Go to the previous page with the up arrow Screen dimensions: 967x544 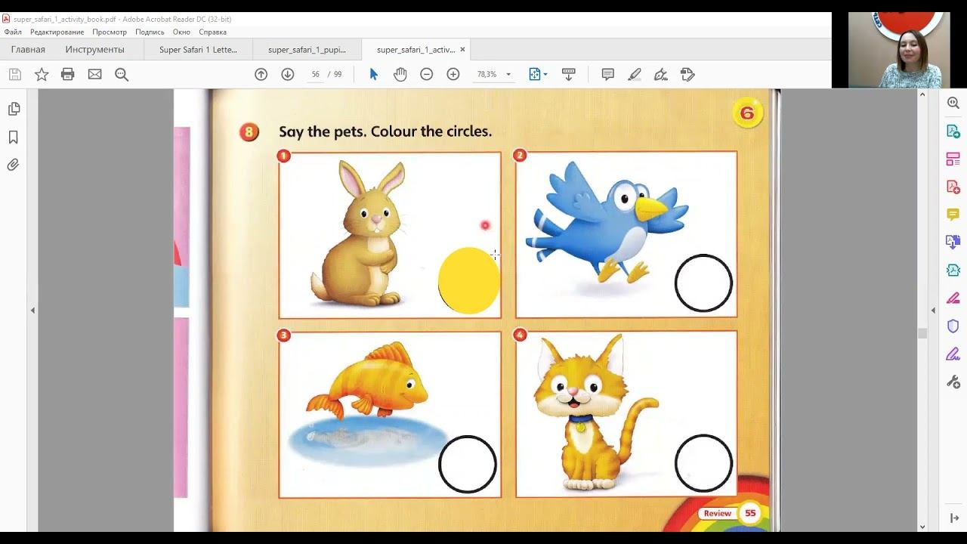point(261,74)
